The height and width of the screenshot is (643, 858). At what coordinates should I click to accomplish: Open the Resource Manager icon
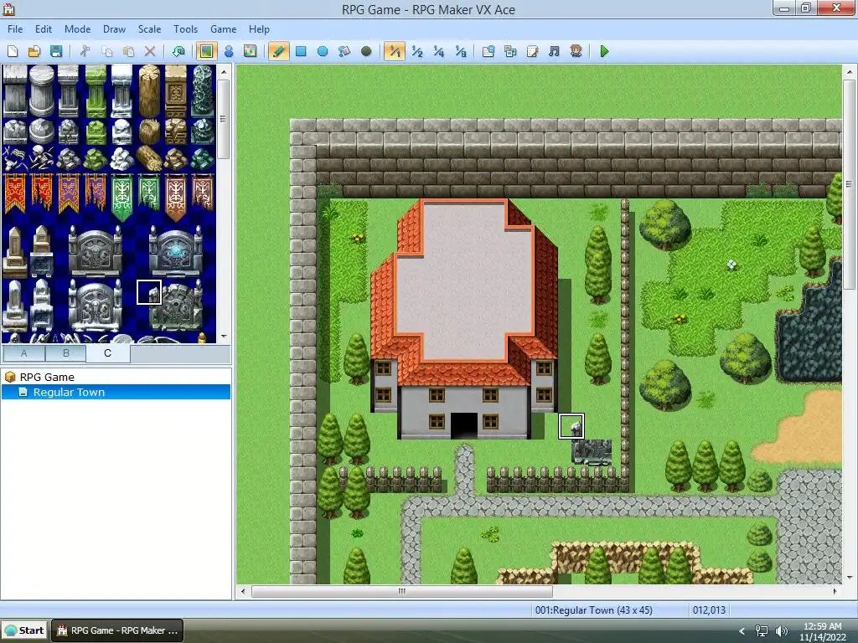point(510,51)
